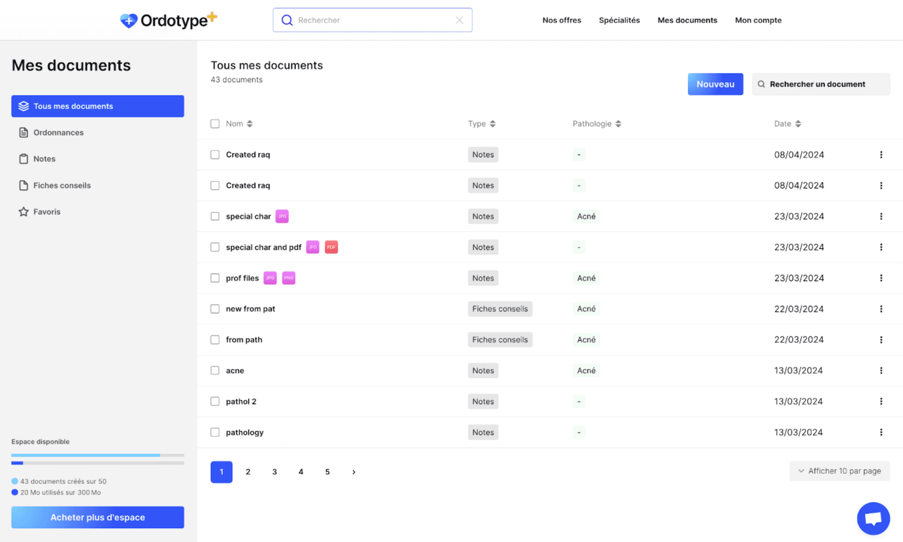Check the box for new from pat
Viewport: 903px width, 542px height.
pos(215,309)
